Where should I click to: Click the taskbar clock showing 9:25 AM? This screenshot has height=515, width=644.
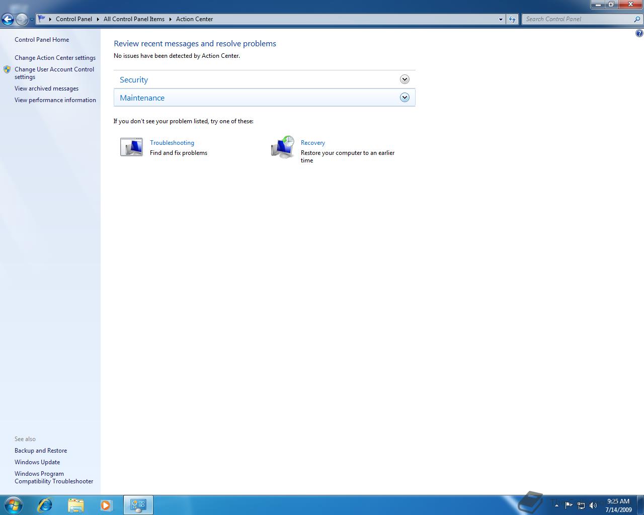618,505
